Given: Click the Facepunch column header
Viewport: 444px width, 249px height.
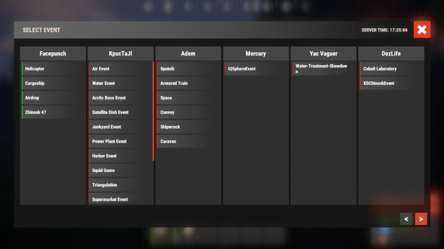Looking at the screenshot, I should click(53, 53).
